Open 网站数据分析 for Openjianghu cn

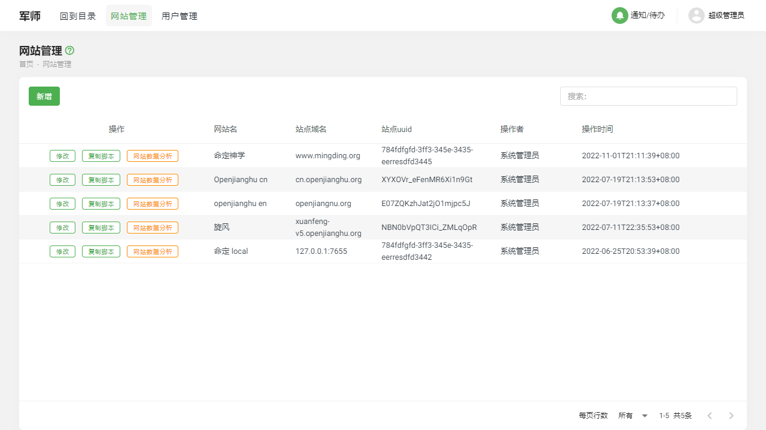(x=153, y=179)
